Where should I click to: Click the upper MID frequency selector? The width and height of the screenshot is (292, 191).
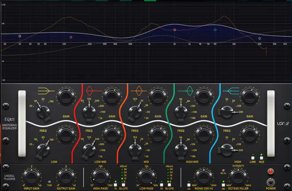click(x=135, y=112)
